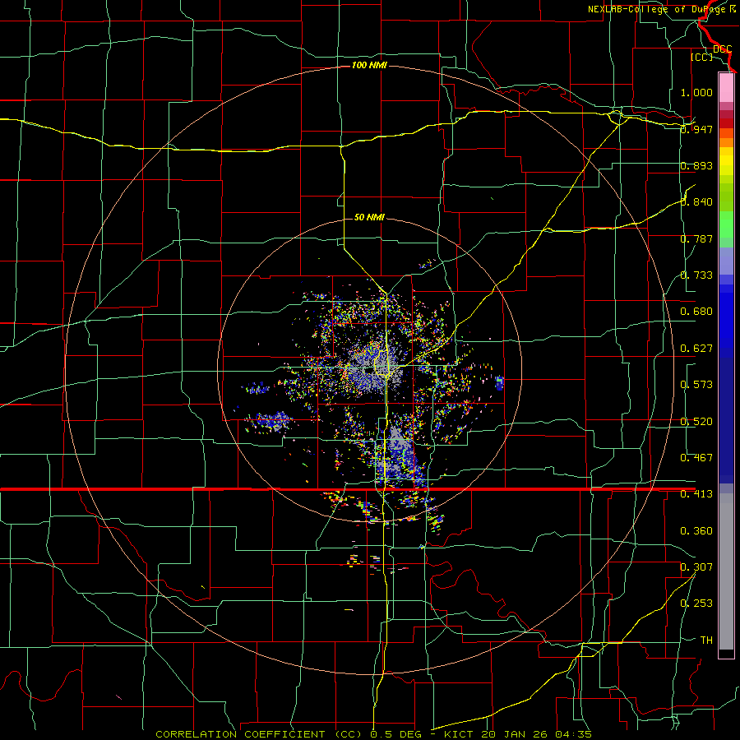Select the DCC label above the legend
740x740 pixels.
pyautogui.click(x=722, y=49)
